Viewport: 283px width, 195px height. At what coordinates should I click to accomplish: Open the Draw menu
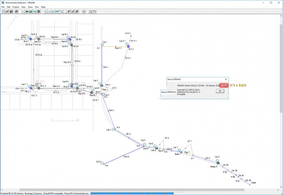(x=30, y=7)
